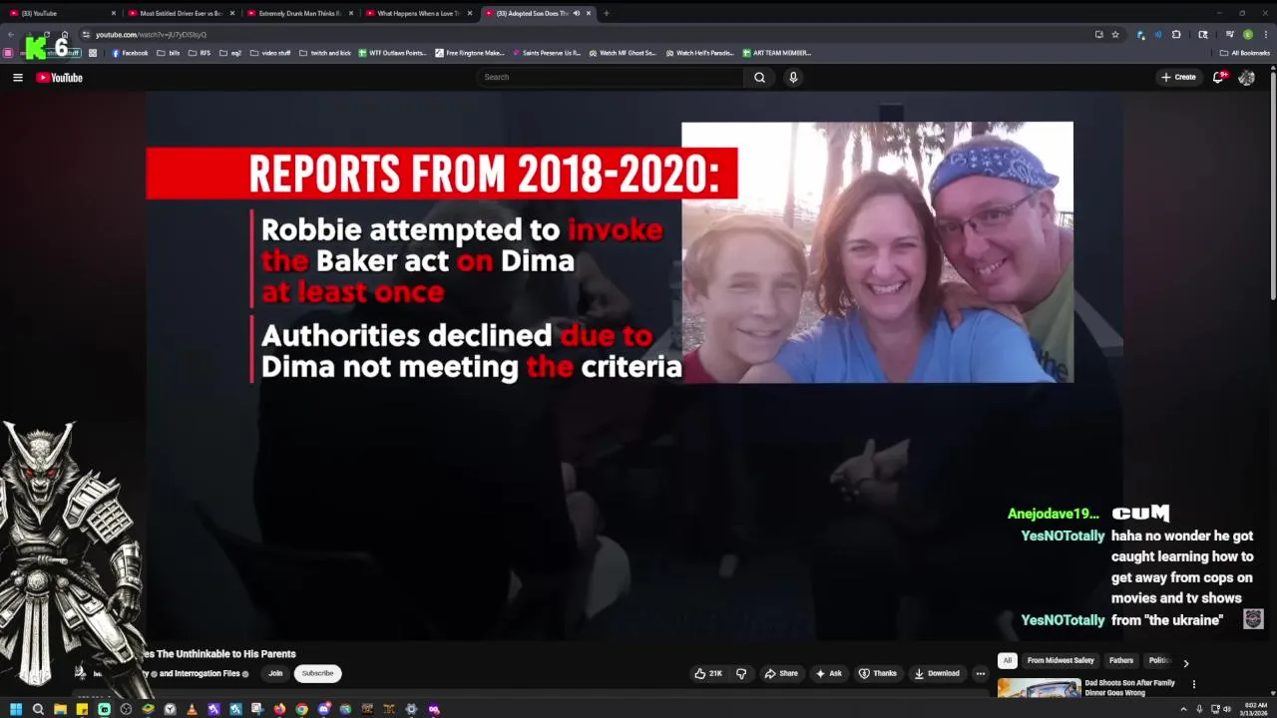Open File Explorer from the taskbar
The image size is (1277, 718).
tap(60, 709)
